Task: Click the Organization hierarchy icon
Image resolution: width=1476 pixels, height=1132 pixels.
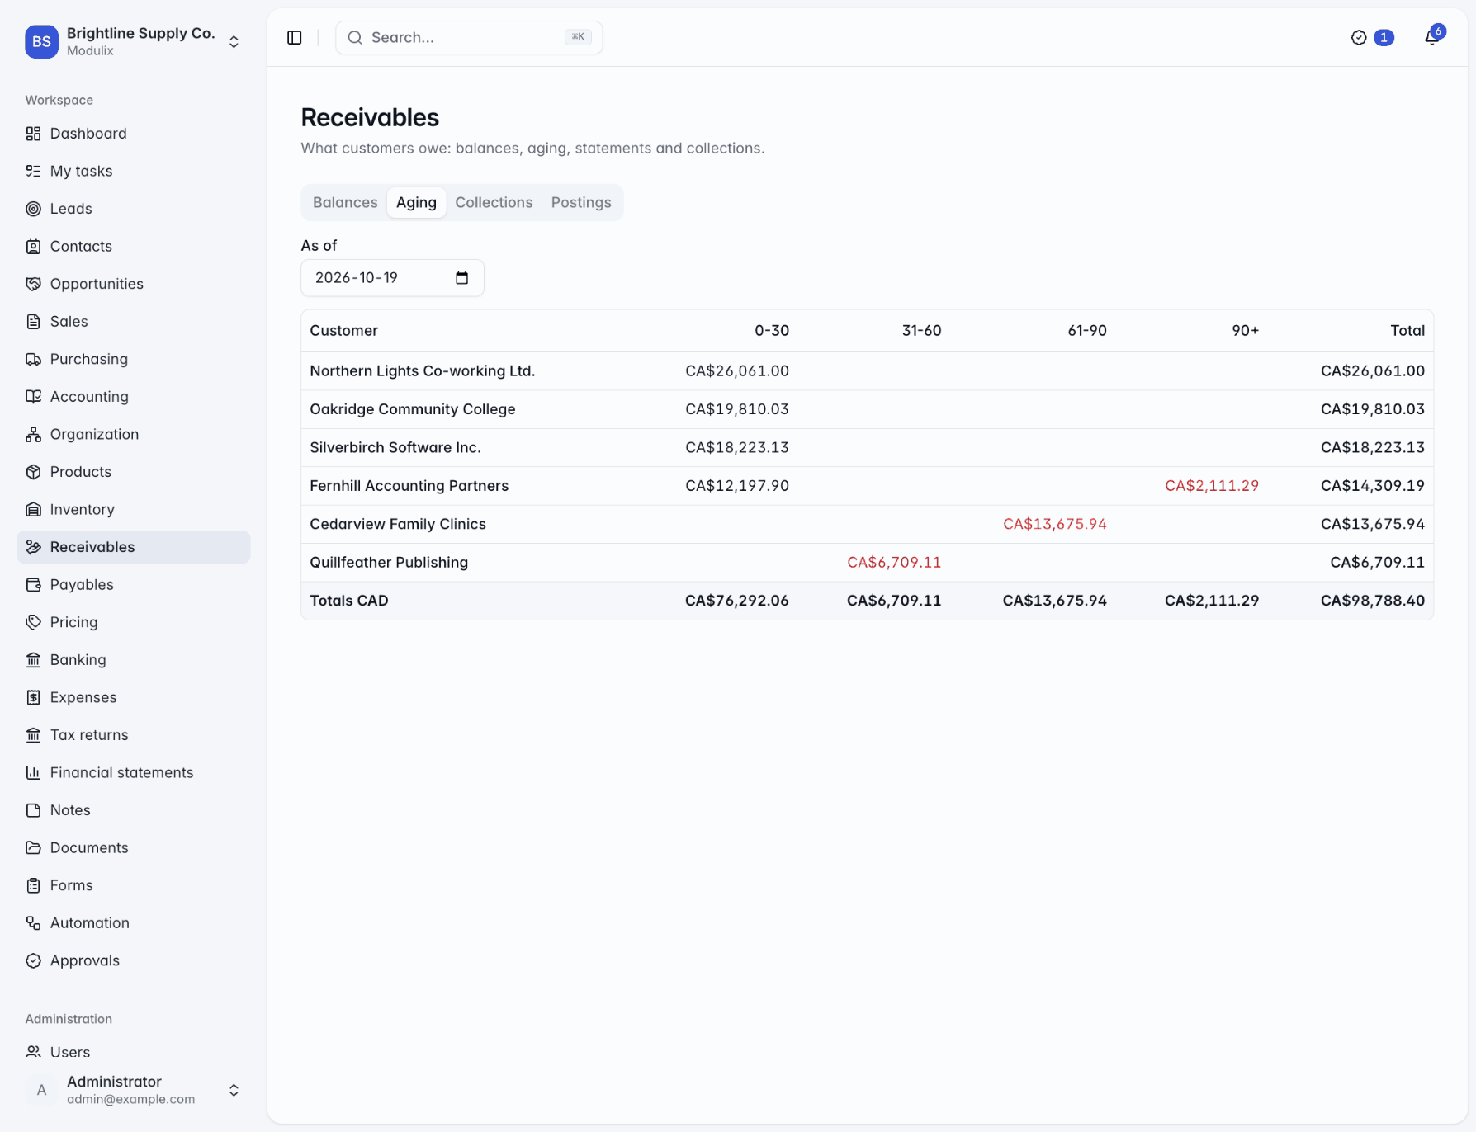Action: 33,434
